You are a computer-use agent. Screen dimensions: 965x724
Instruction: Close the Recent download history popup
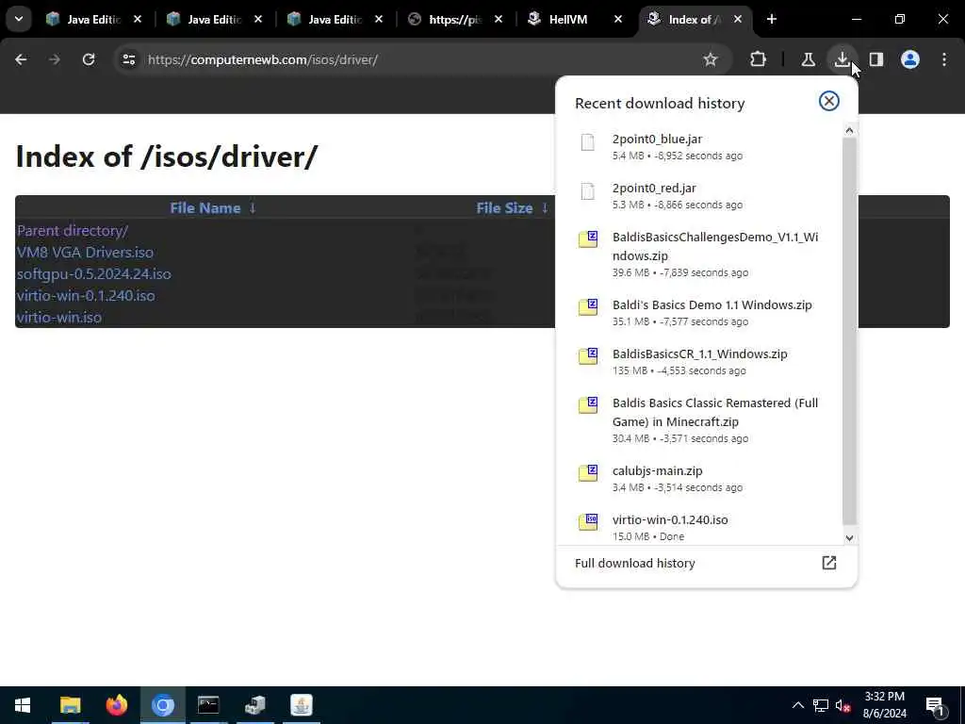pyautogui.click(x=829, y=101)
